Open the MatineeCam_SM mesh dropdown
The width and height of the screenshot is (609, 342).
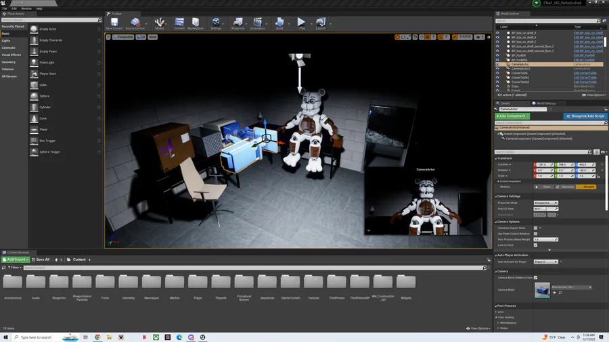click(x=571, y=287)
